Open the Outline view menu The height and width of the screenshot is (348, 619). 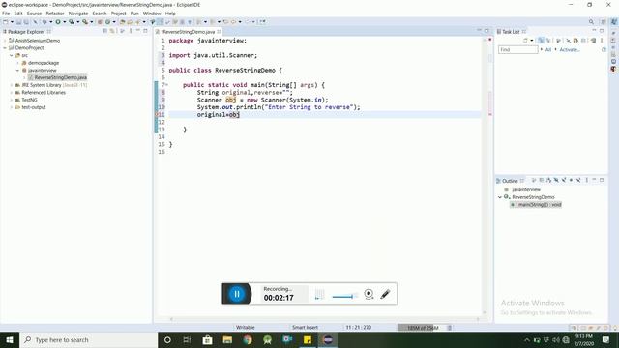point(587,180)
